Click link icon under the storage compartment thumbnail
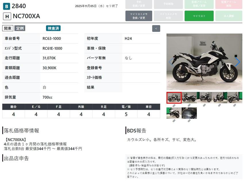Screen dimensions: 247x189 (x=189, y=121)
